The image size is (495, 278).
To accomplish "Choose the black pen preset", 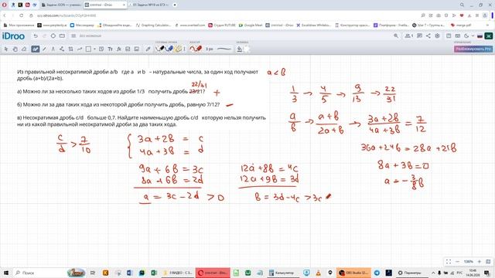I will pos(160,49).
